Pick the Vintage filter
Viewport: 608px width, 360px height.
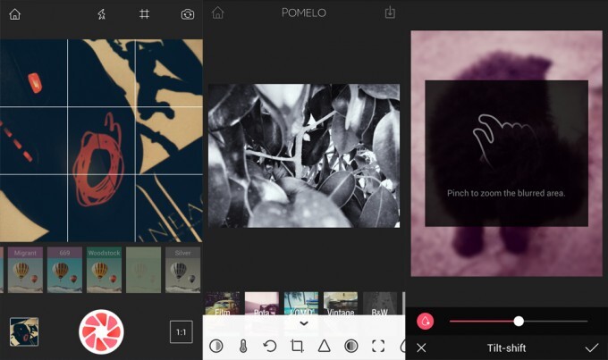coord(341,303)
